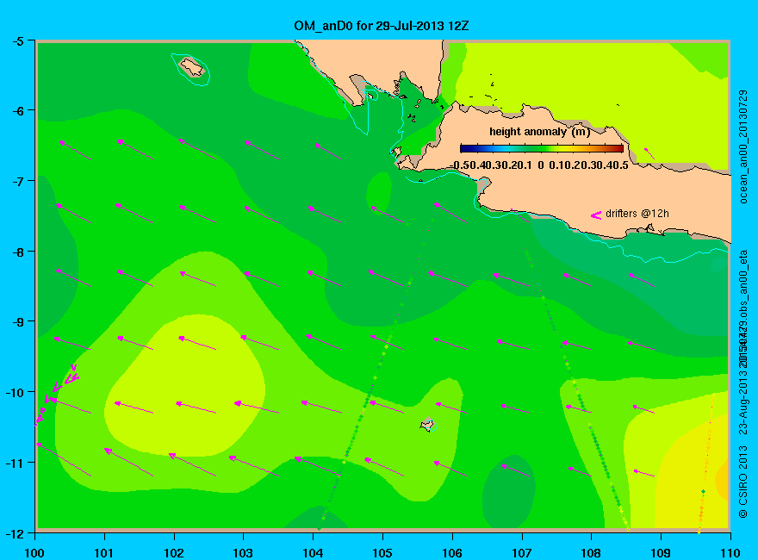Click the y-axis label "-12"
The height and width of the screenshot is (560, 758).
tap(15, 533)
